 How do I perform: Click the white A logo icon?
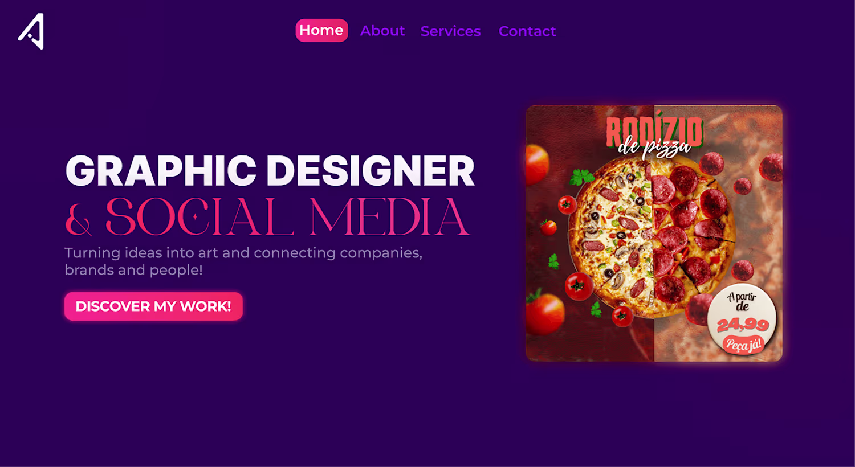(31, 31)
